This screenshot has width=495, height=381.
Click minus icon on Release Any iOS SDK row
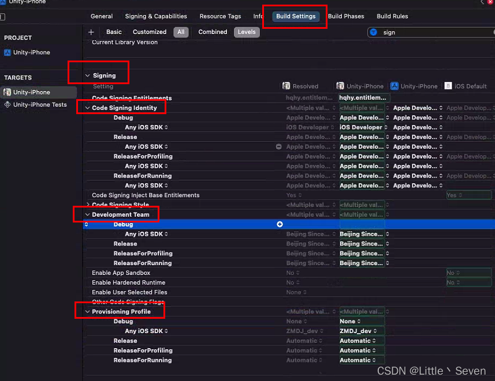[279, 146]
